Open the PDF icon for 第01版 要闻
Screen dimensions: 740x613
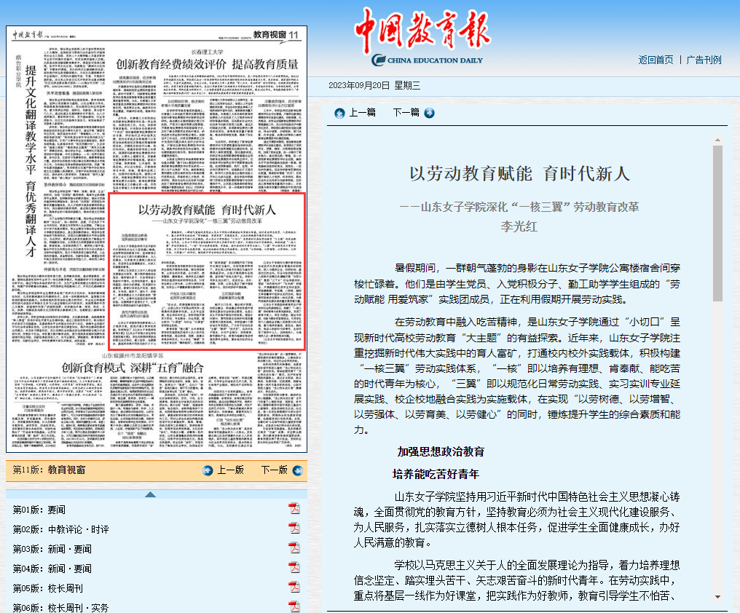click(294, 509)
